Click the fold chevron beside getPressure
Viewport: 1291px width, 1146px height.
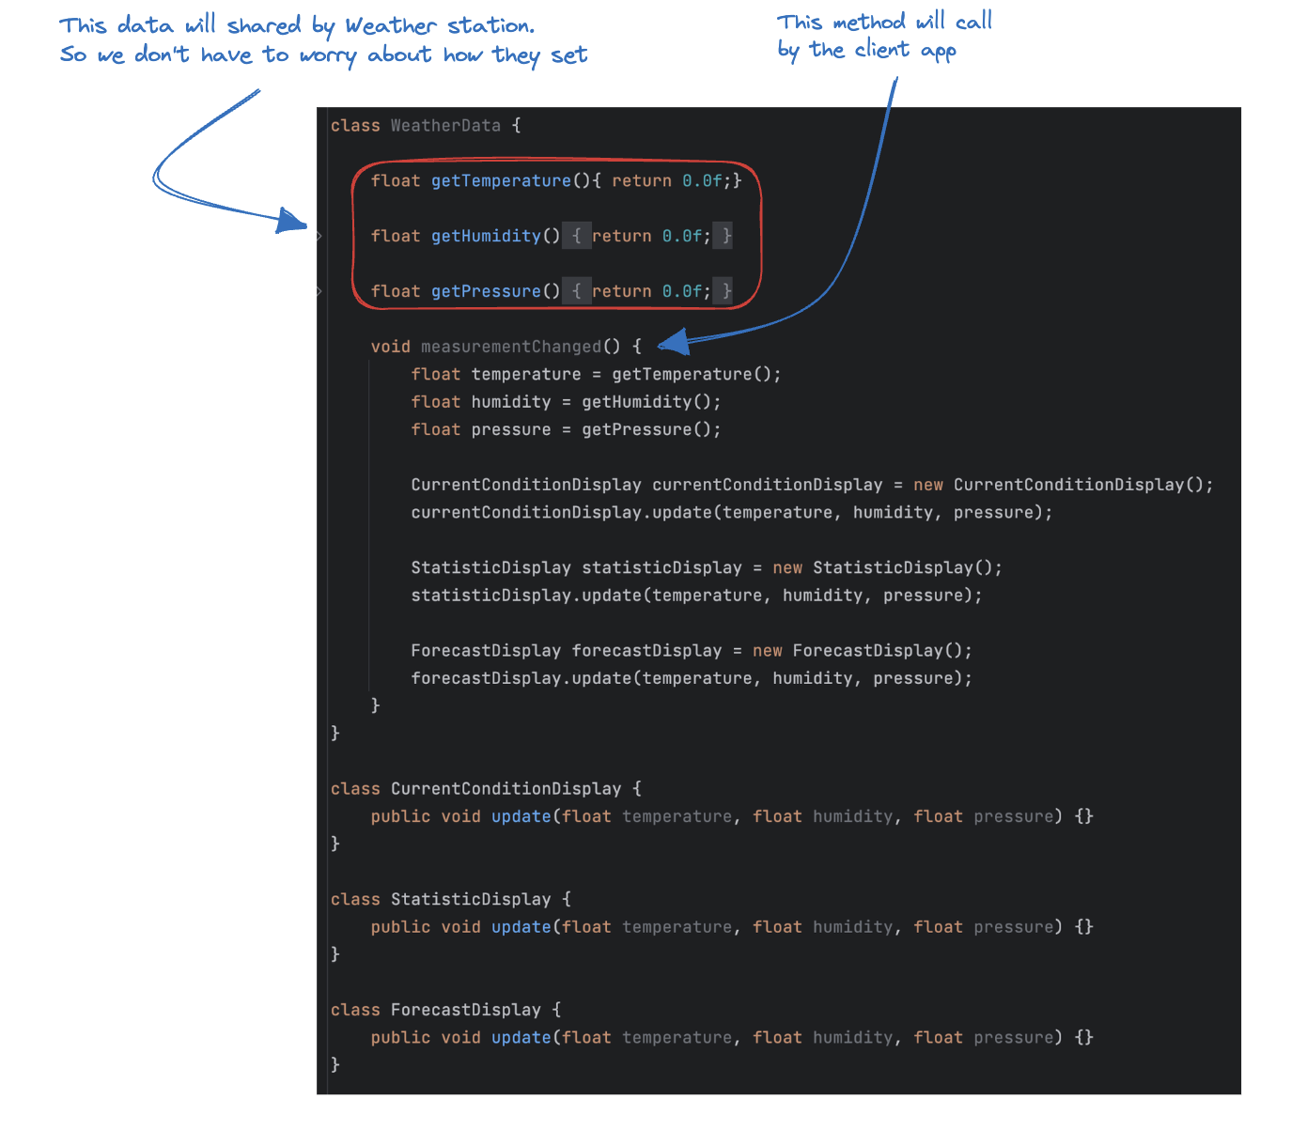[x=320, y=291]
